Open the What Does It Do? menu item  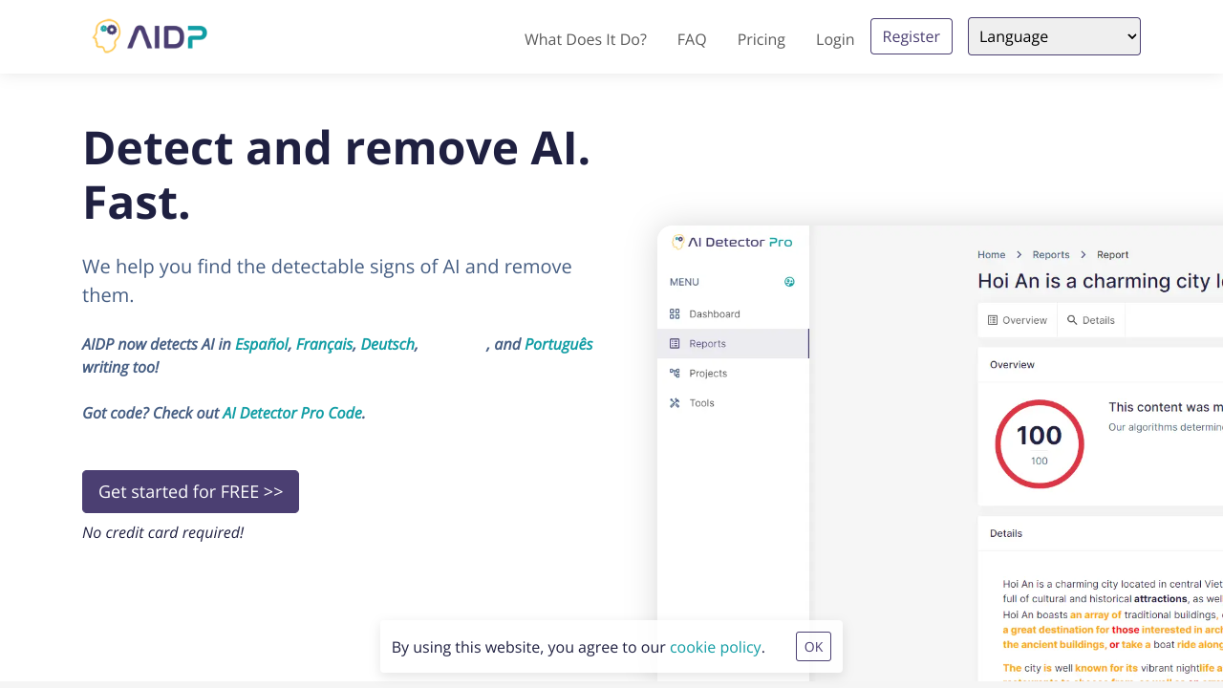click(585, 39)
